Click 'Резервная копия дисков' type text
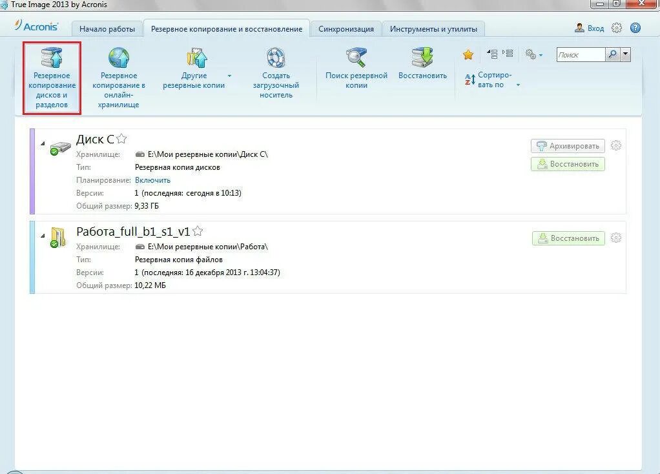 [177, 167]
